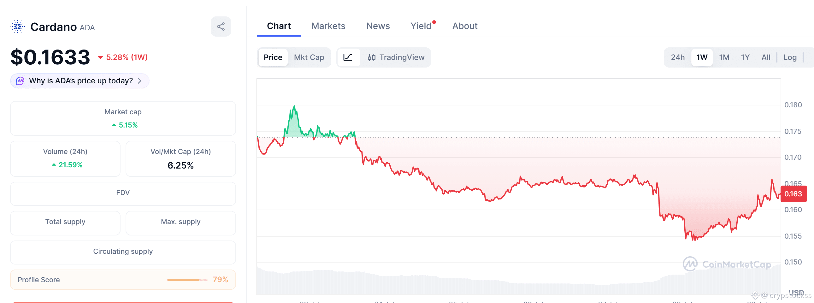Set chart range to 1M
Viewport: 814px width, 303px height.
tap(724, 57)
